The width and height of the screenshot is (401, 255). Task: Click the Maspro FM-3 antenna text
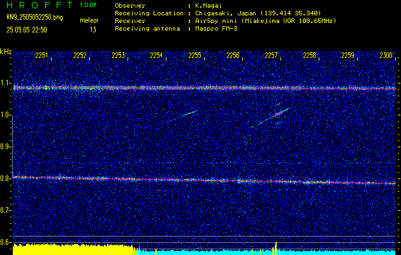click(x=216, y=29)
